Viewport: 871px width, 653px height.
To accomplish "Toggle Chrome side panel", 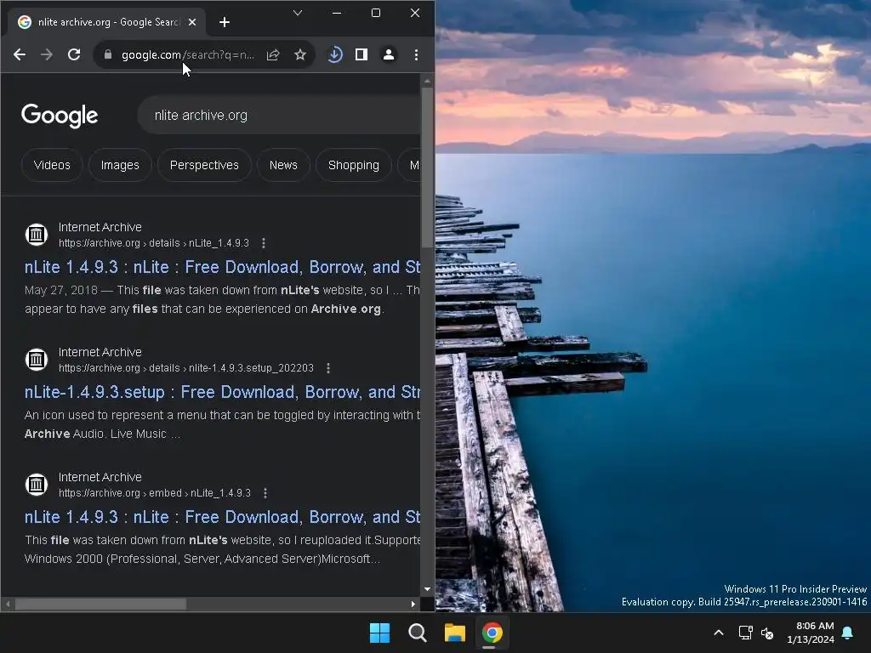I will pos(361,54).
